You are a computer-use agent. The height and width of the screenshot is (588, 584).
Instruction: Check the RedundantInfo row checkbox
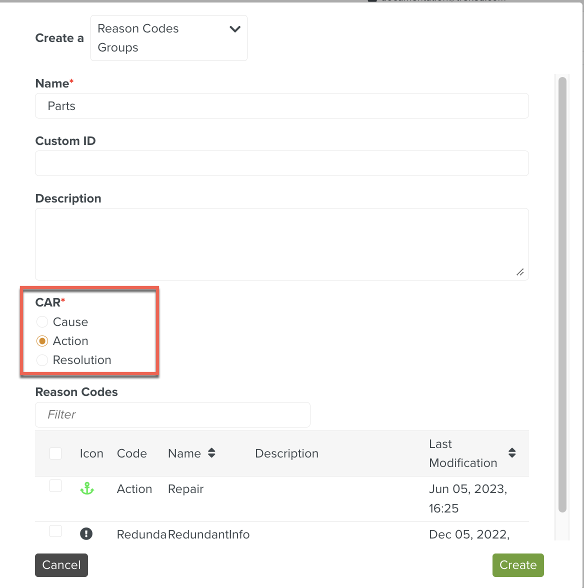tap(55, 530)
